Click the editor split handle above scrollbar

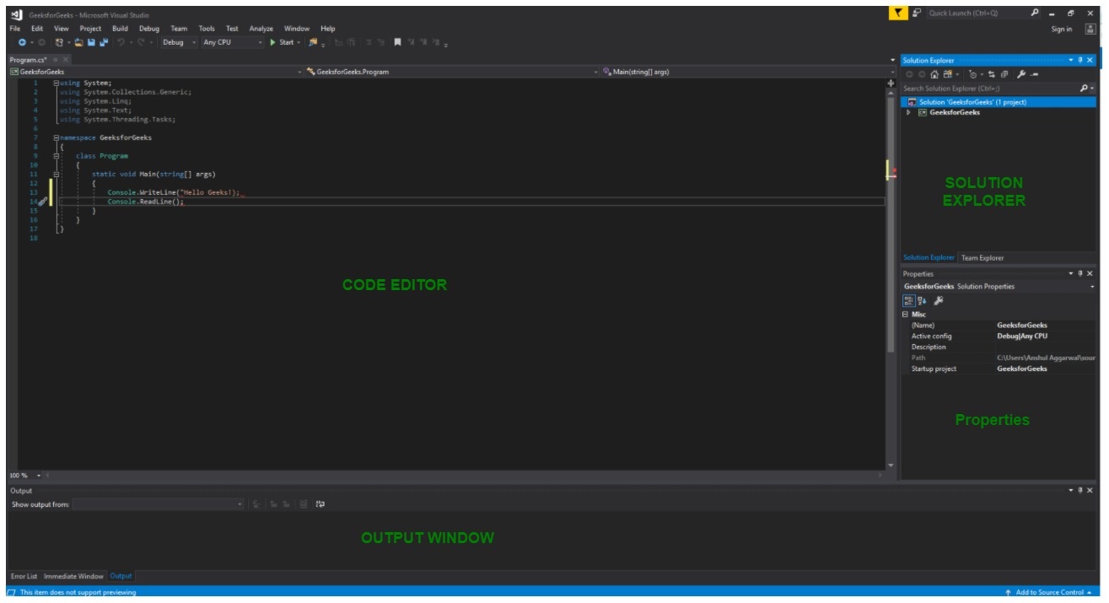[x=891, y=83]
